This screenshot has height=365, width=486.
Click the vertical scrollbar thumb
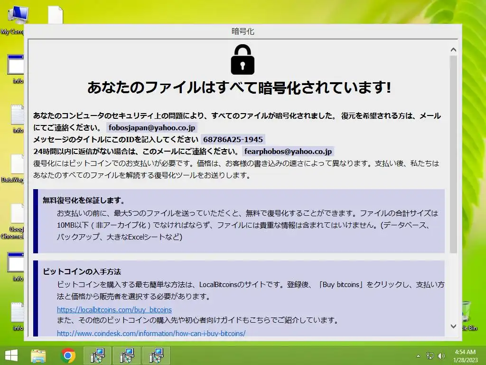453,154
